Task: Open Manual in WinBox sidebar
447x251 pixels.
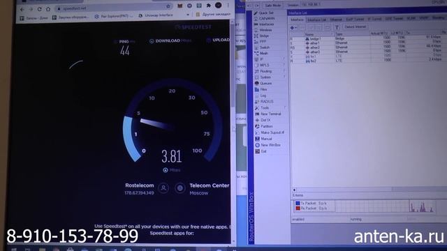Action: point(263,139)
